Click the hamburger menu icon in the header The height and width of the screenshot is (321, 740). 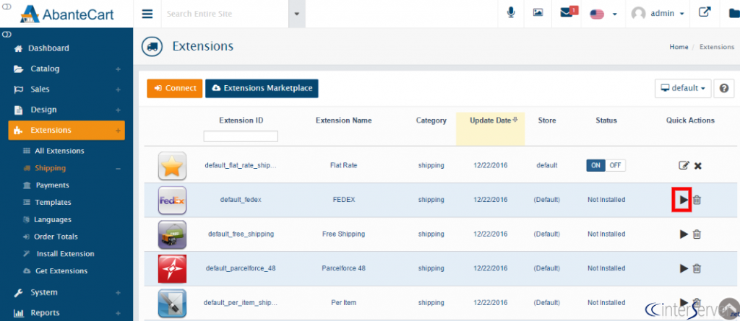tap(147, 14)
